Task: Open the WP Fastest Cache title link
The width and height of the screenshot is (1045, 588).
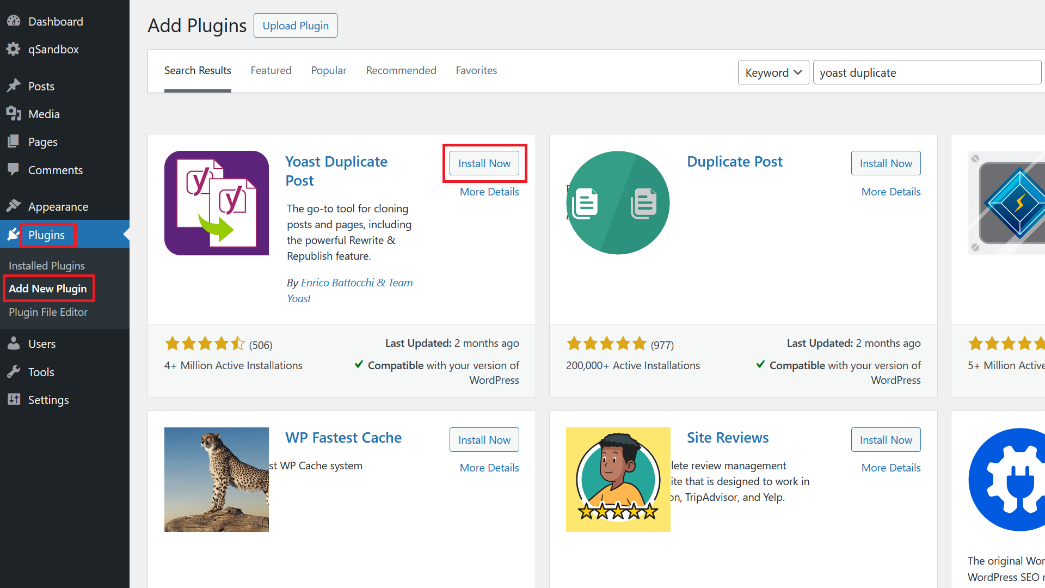Action: (x=343, y=438)
